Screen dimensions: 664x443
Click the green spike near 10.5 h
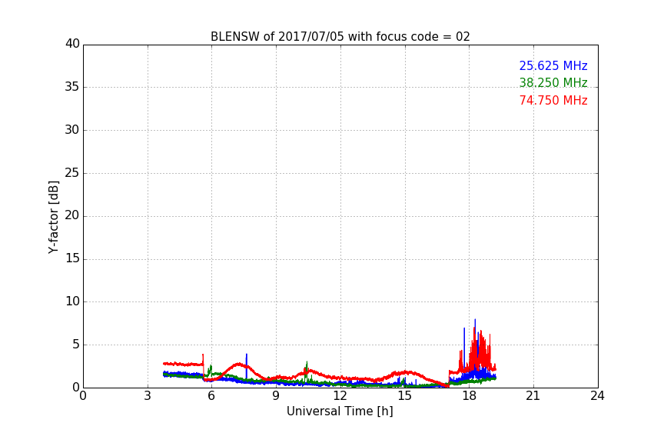[307, 370]
